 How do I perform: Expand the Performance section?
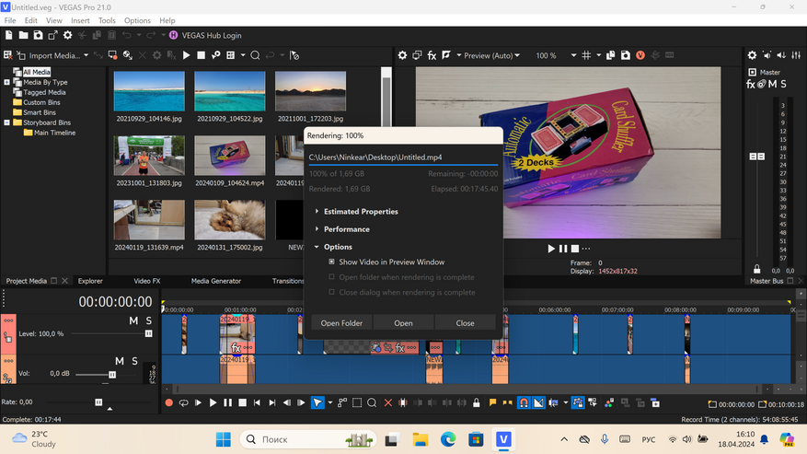[346, 229]
